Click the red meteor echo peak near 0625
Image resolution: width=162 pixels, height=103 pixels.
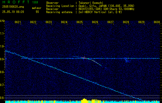84,58
